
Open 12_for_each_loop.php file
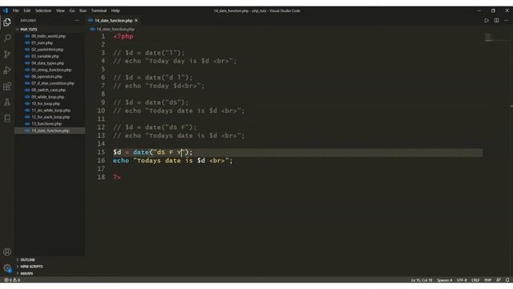50,117
